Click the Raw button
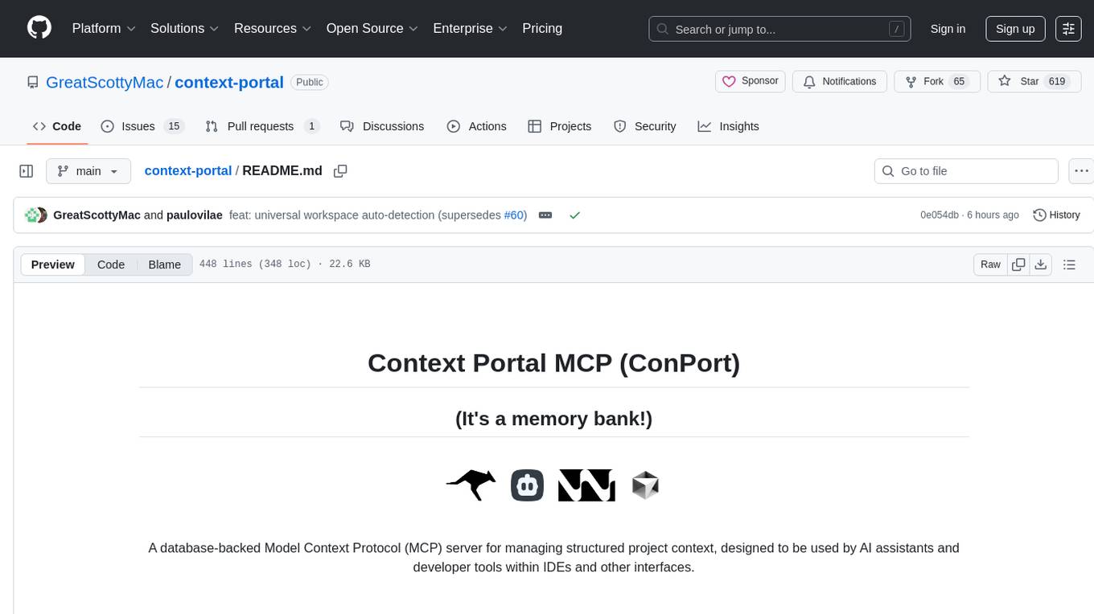 click(x=990, y=264)
